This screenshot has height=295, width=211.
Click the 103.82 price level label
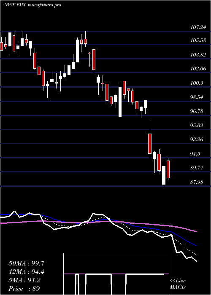click(x=198, y=55)
